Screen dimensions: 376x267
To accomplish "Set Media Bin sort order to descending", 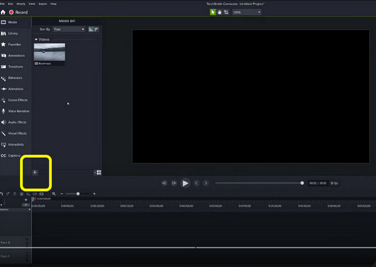I will coord(97,29).
